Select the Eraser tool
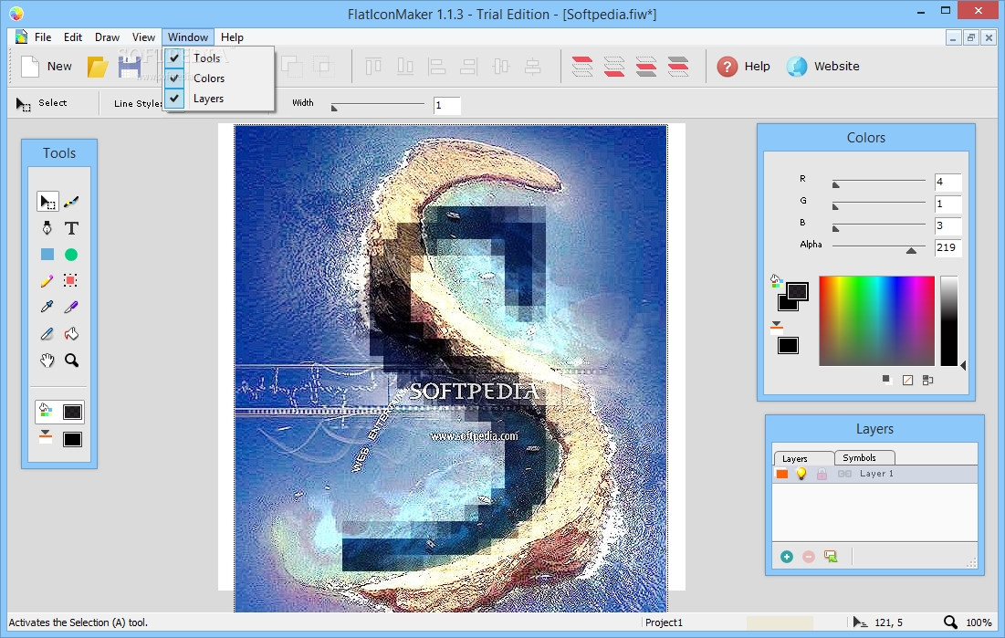This screenshot has width=1005, height=638. [x=47, y=333]
